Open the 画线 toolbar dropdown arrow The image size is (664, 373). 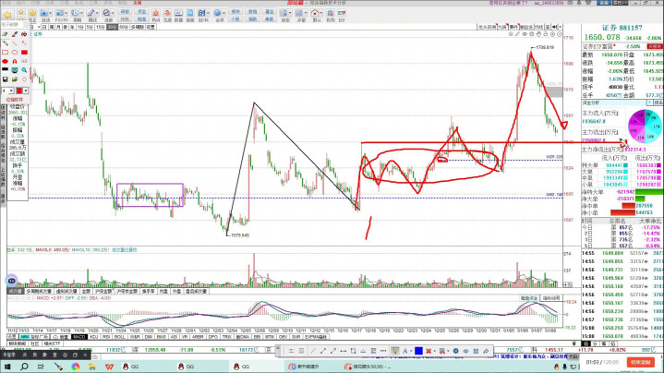pyautogui.click(x=97, y=13)
